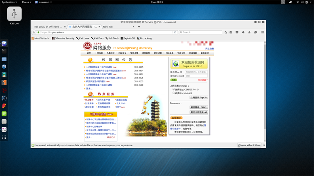
Task: Launch Burp Suite from the dock
Action: [4, 83]
